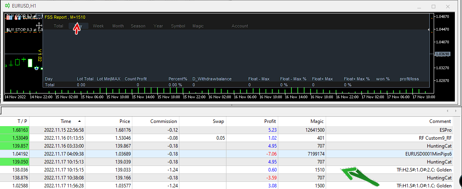Click the Magic column header

[x=317, y=121]
